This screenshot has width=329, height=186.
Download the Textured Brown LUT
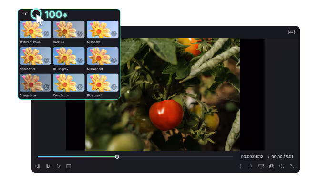click(46, 33)
